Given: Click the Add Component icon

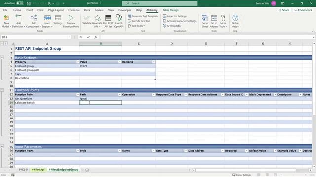Looking at the screenshot, I should coord(34,21).
